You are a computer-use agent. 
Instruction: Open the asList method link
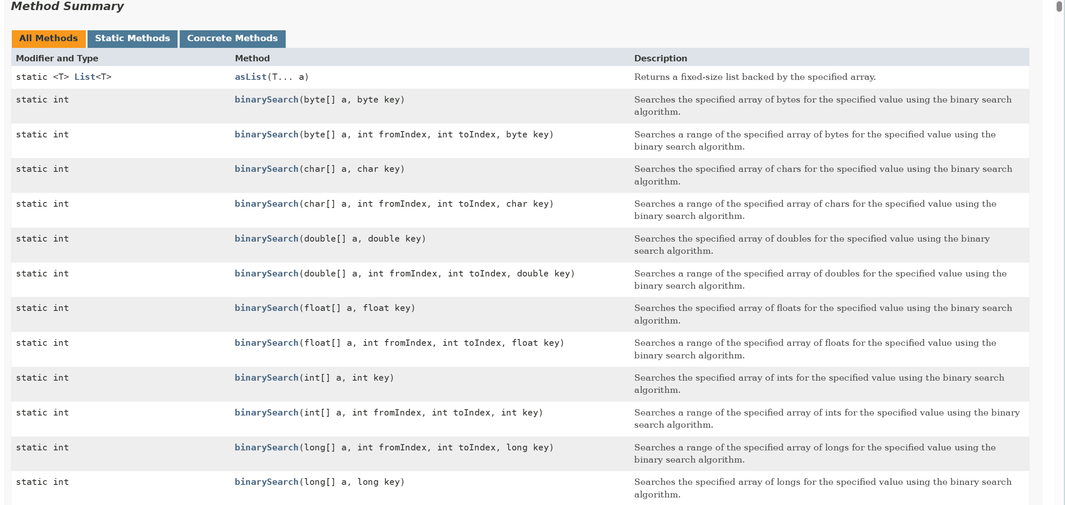[x=250, y=77]
